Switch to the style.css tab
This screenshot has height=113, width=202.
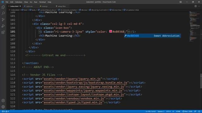(29, 6)
